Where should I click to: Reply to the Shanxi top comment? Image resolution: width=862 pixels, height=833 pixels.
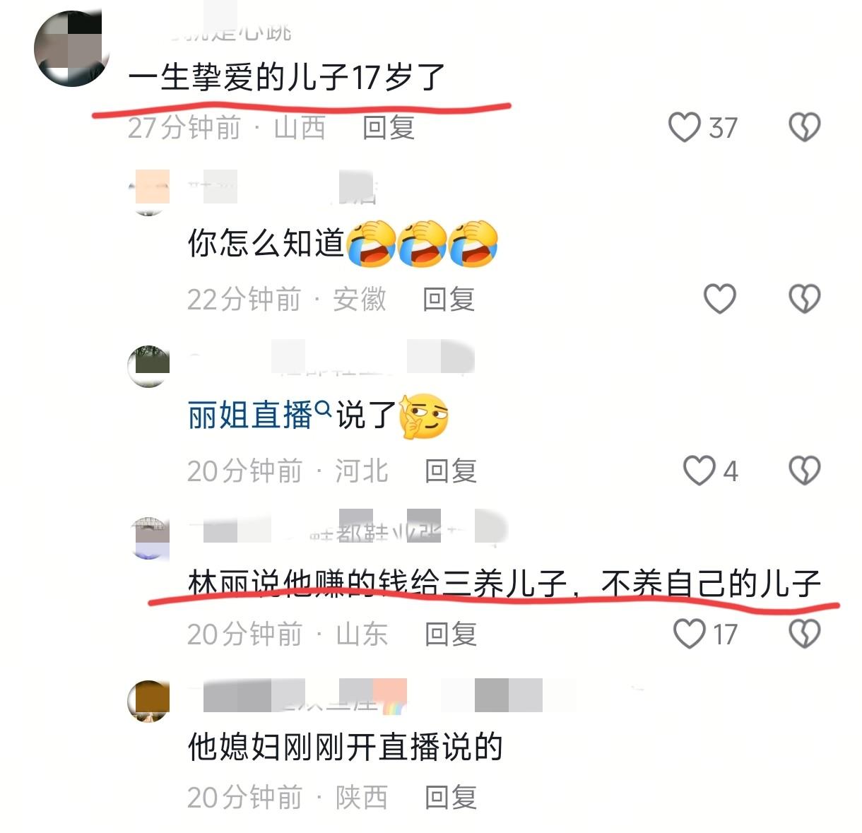389,128
